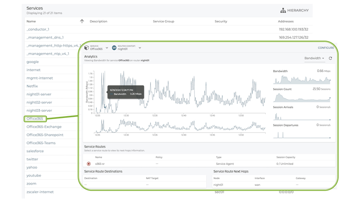Open the Session Count sparkline chart

click(x=301, y=97)
